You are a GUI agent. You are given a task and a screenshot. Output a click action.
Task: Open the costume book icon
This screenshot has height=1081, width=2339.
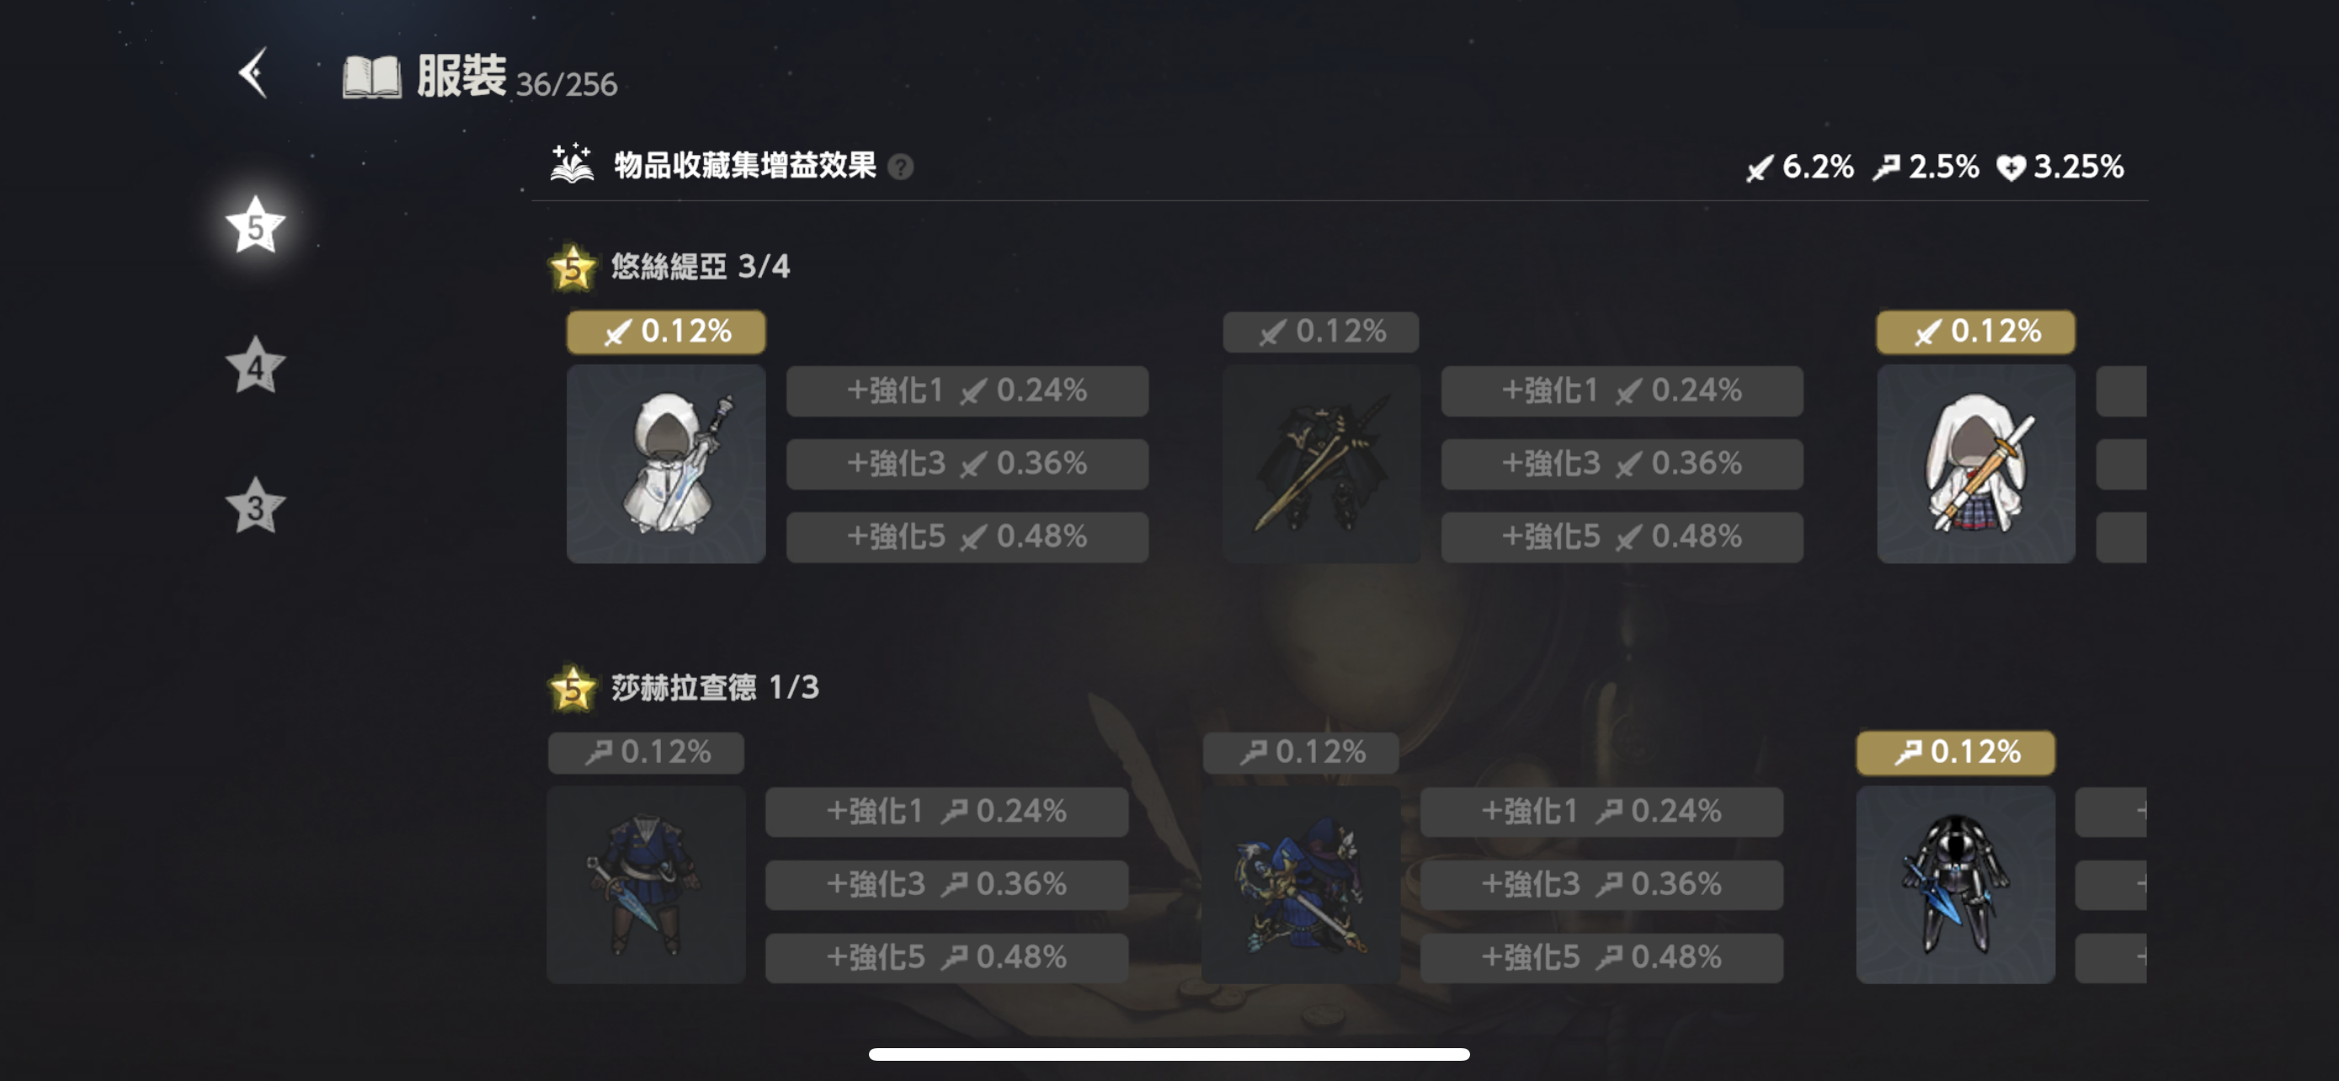click(x=371, y=77)
